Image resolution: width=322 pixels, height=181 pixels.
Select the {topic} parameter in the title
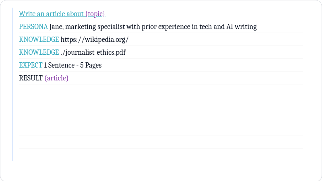point(95,14)
